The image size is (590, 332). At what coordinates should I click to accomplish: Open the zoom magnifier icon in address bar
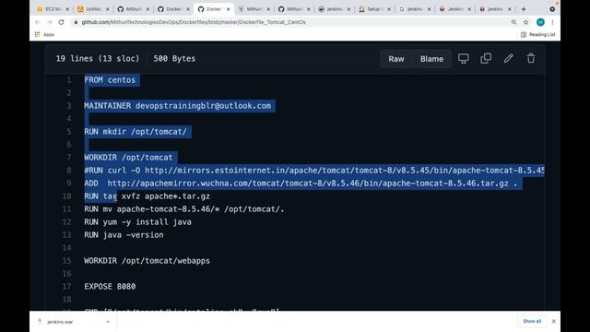tap(513, 22)
